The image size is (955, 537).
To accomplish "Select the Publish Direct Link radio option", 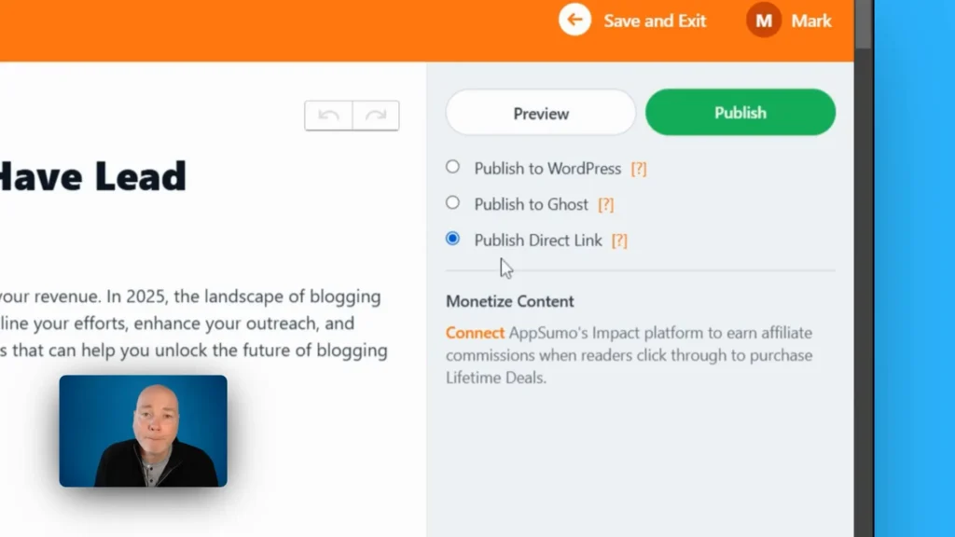I will (452, 239).
